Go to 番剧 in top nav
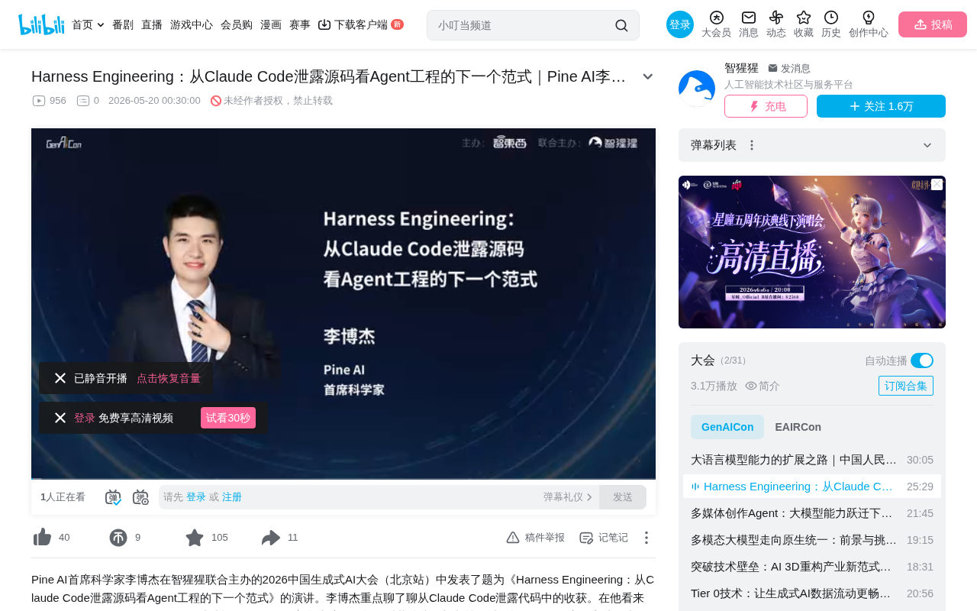 point(123,24)
